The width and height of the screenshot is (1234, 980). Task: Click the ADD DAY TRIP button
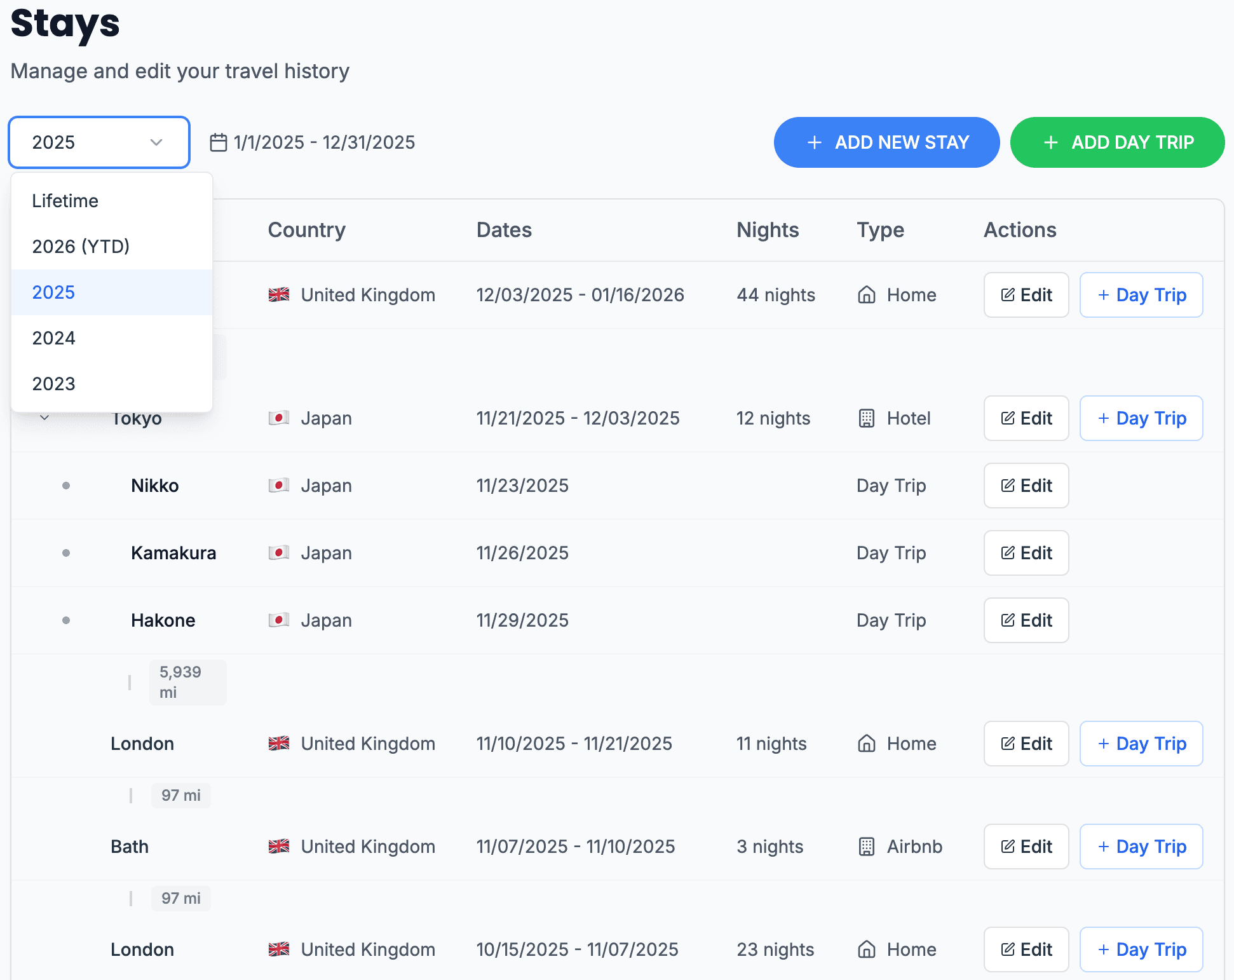[1117, 142]
